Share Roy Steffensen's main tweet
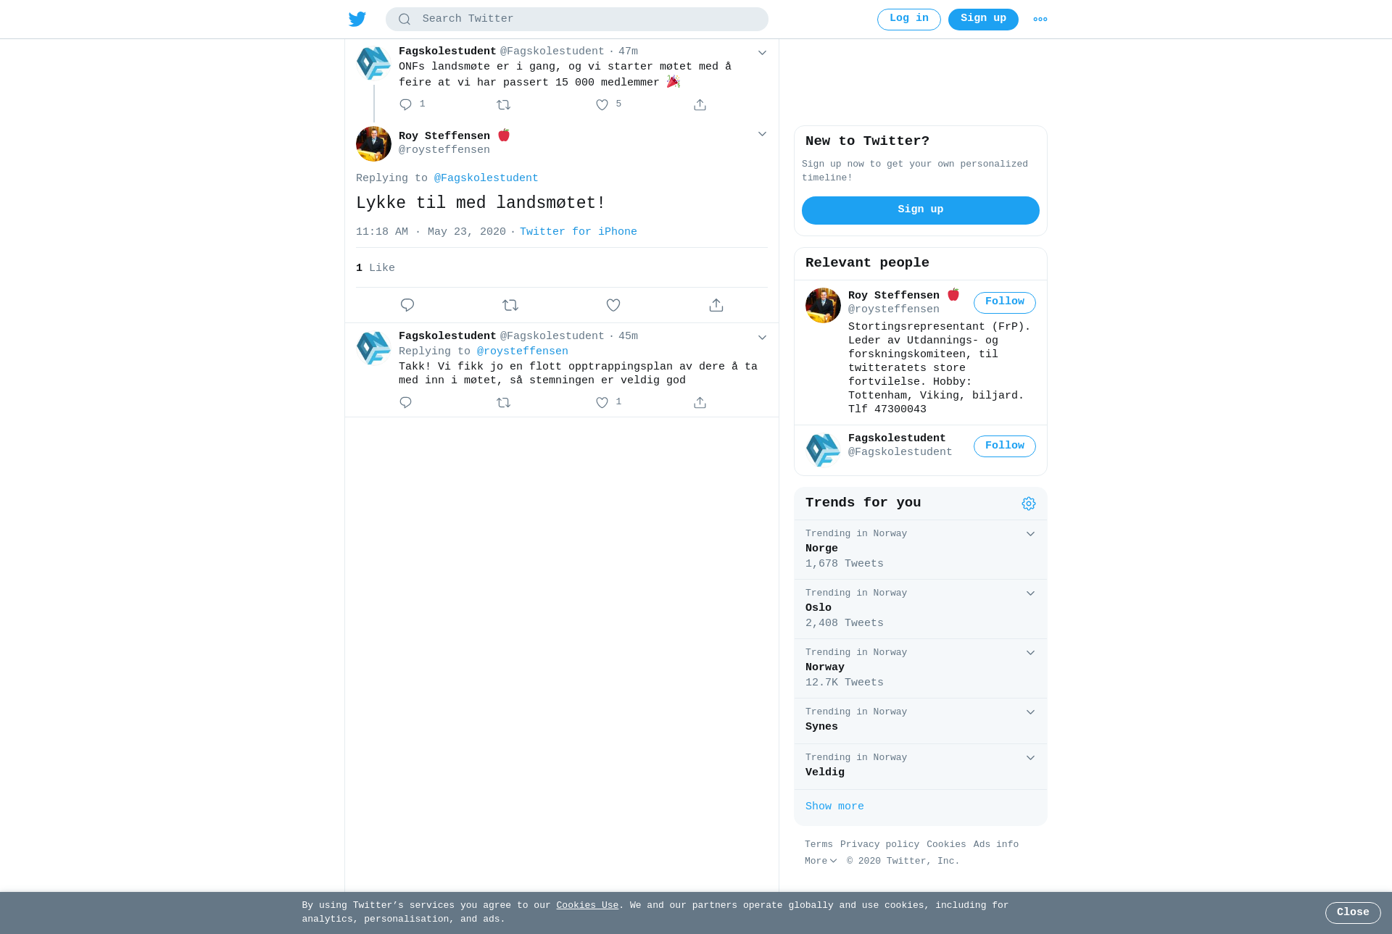 click(x=716, y=305)
